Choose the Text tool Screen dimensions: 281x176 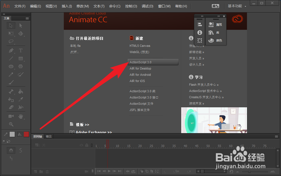(x=21, y=51)
